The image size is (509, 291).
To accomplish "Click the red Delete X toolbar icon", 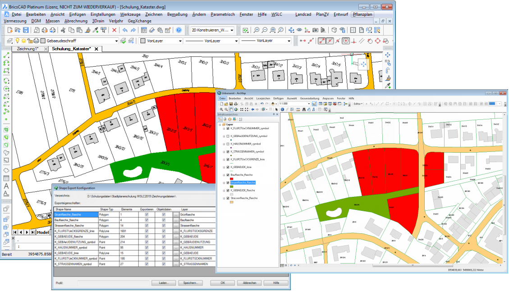I will [x=114, y=30].
